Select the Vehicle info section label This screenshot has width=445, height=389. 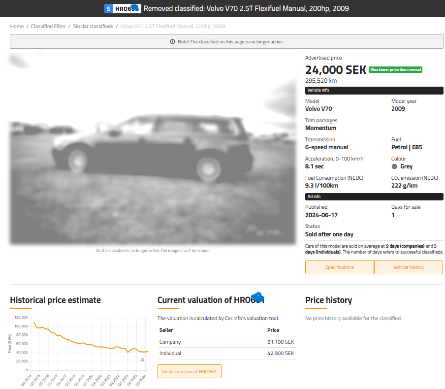pos(318,91)
